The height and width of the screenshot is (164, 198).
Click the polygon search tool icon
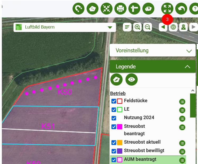(x=92, y=9)
